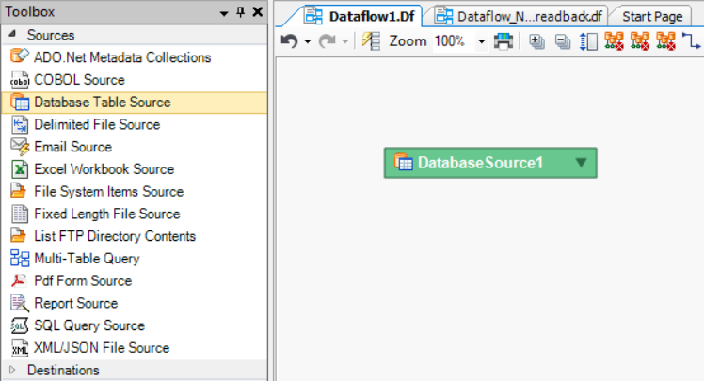Expand the DatabaseSource1 node arrow
The width and height of the screenshot is (704, 381).
(581, 162)
